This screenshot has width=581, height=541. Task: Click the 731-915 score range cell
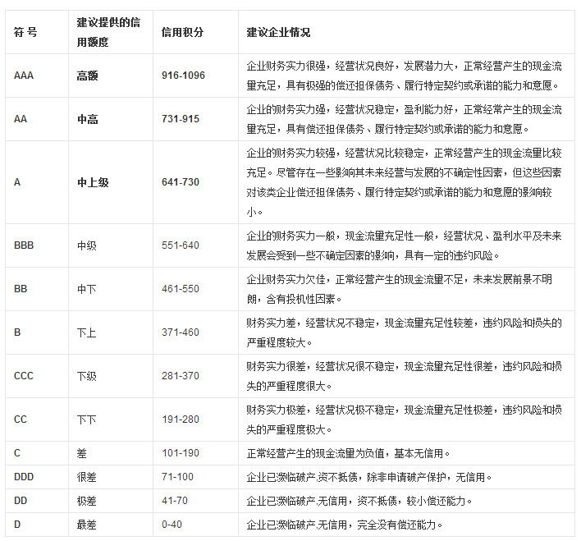[181, 119]
